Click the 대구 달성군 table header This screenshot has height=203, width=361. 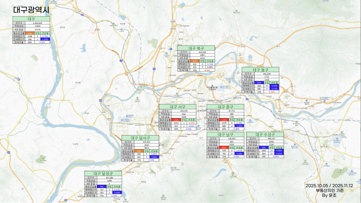(x=103, y=174)
